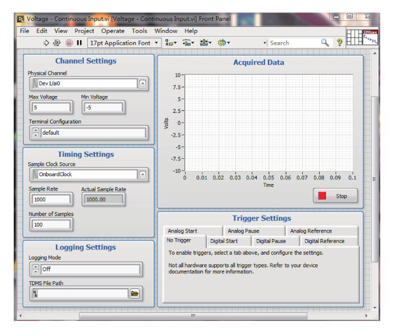The height and width of the screenshot is (335, 394).
Task: Click the Channel Settings heading
Action: click(85, 61)
